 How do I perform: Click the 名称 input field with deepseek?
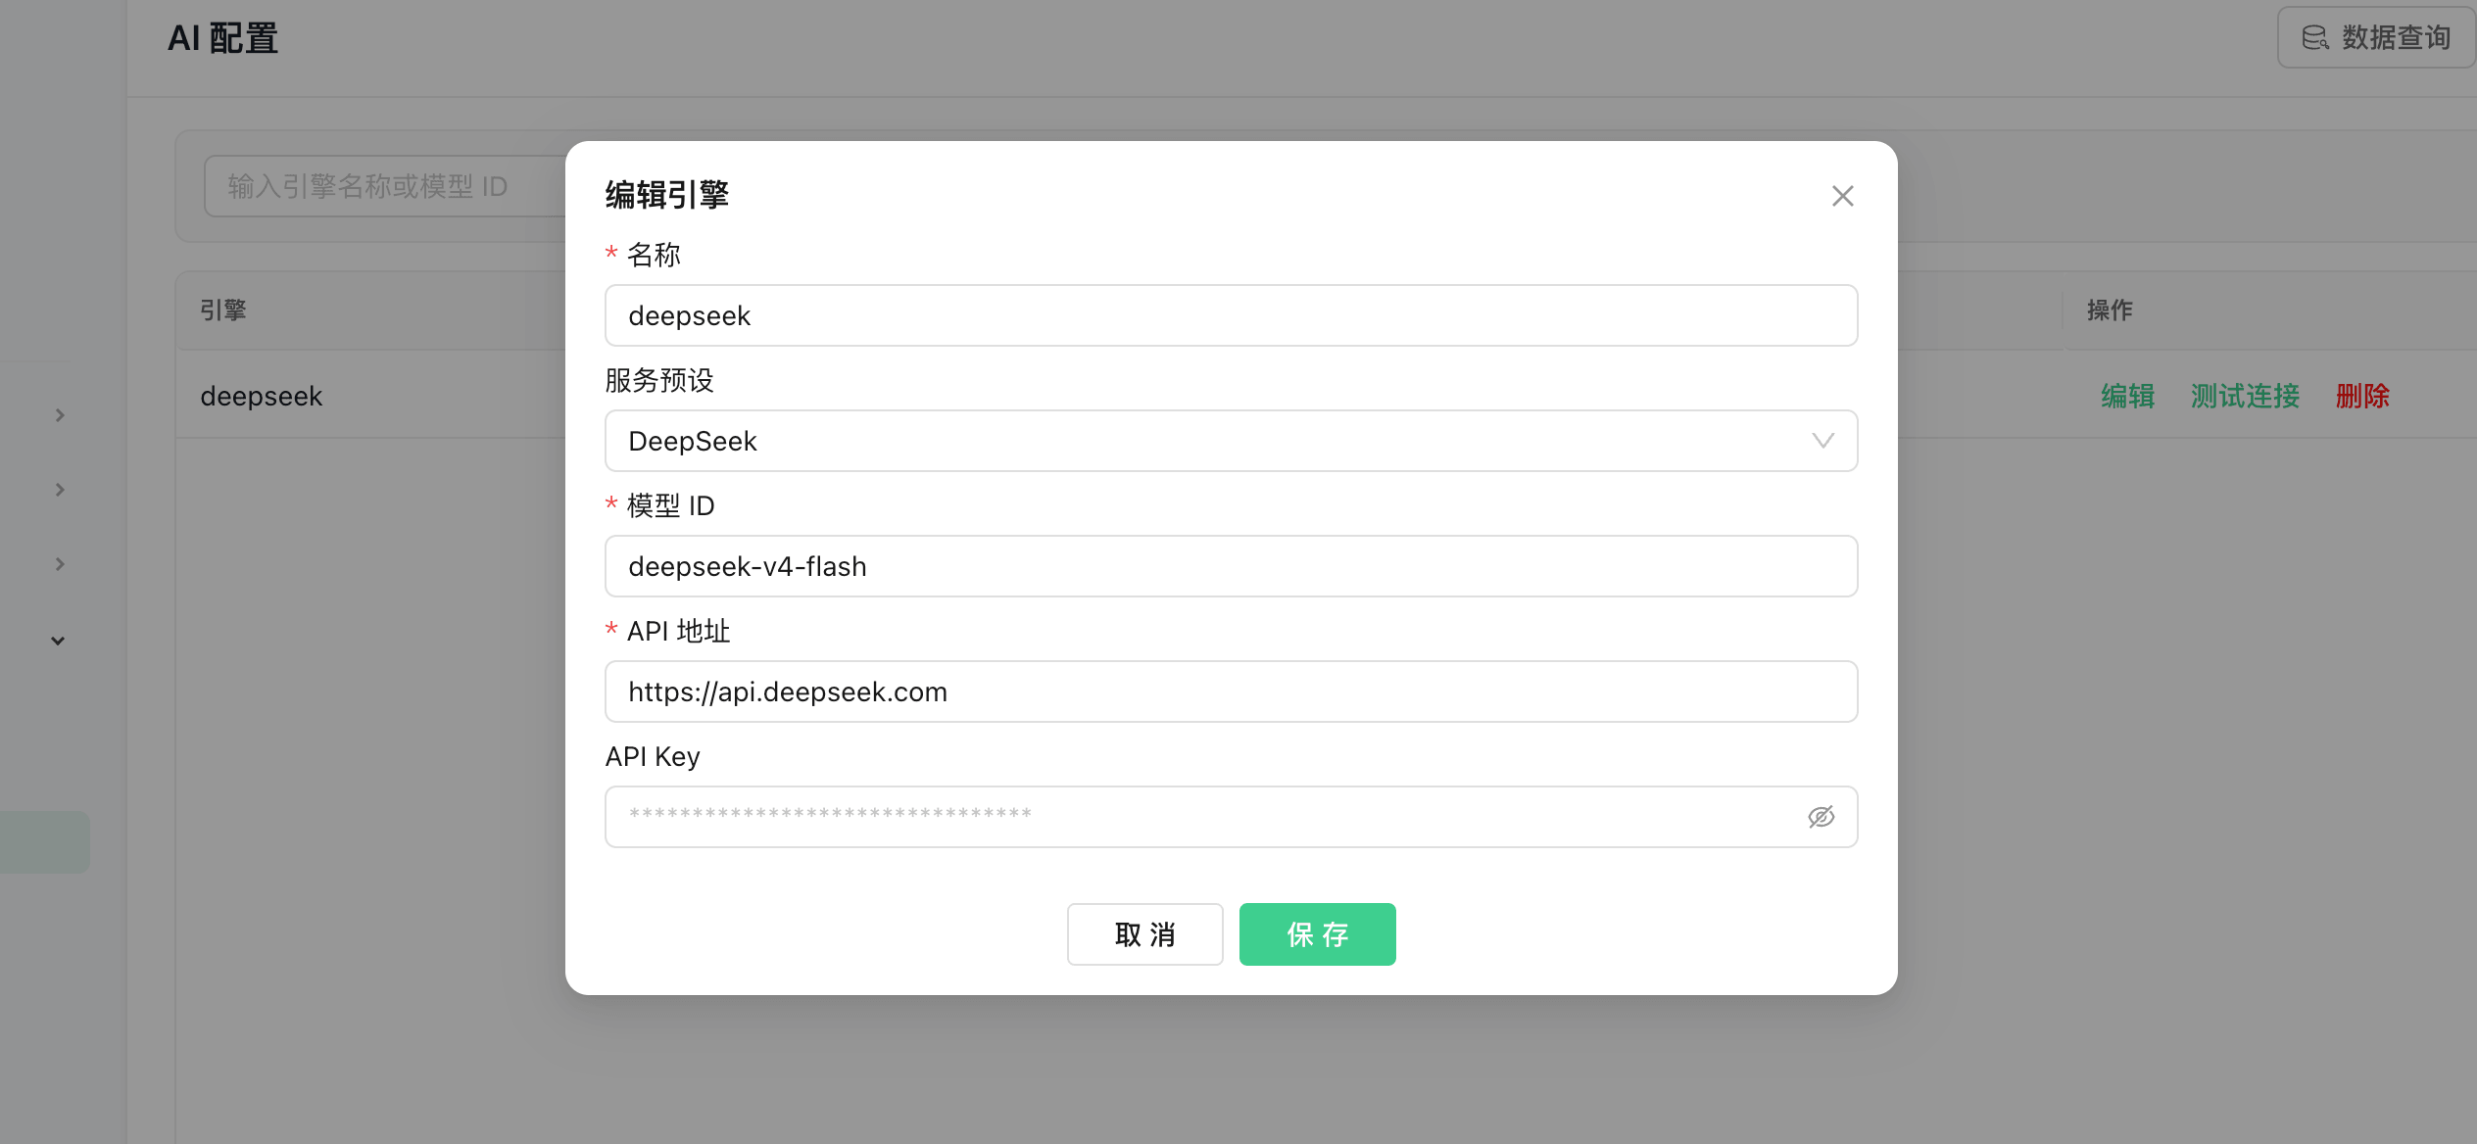(1231, 315)
